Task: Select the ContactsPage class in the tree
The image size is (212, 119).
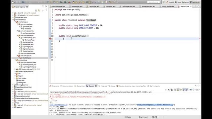Action: coord(29,40)
